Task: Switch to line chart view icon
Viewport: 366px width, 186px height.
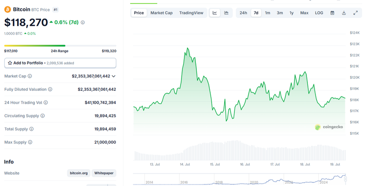Action: 215,13
